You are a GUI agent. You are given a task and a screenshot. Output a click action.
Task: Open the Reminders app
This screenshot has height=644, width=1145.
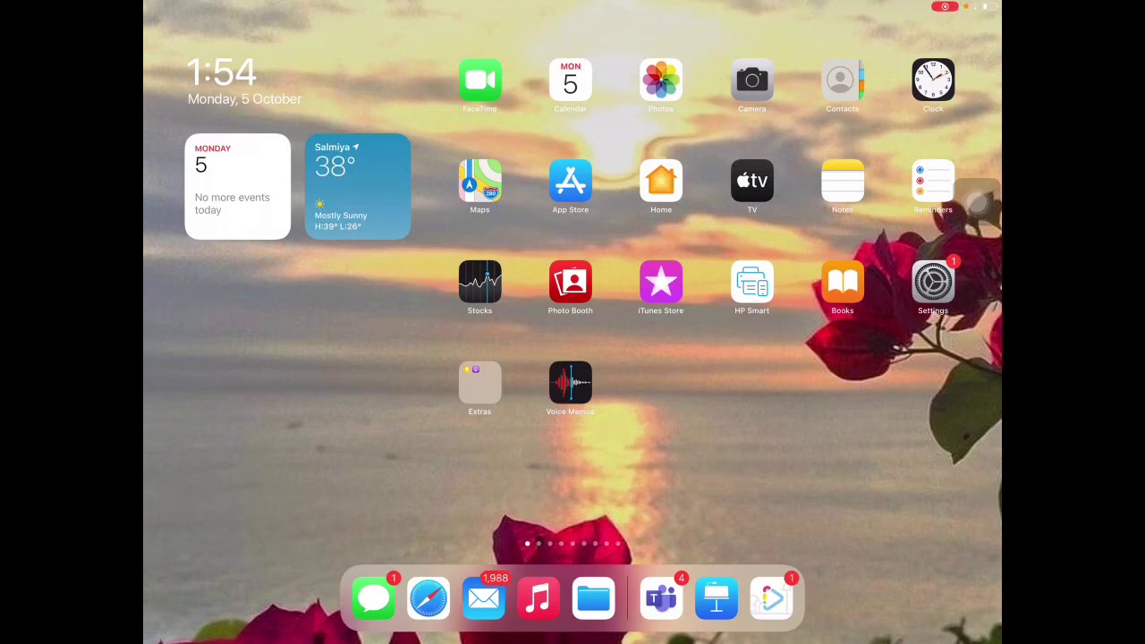point(933,182)
